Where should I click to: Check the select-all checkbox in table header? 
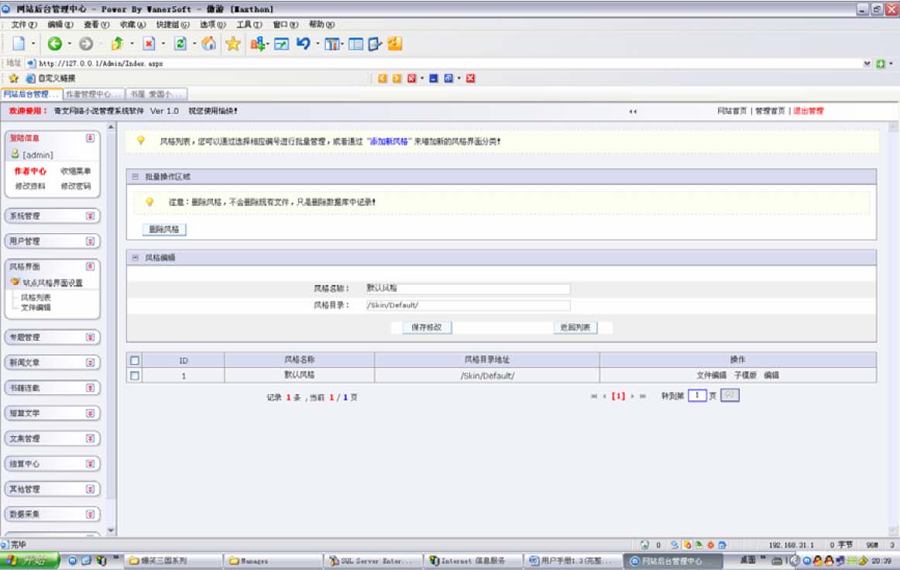[135, 360]
